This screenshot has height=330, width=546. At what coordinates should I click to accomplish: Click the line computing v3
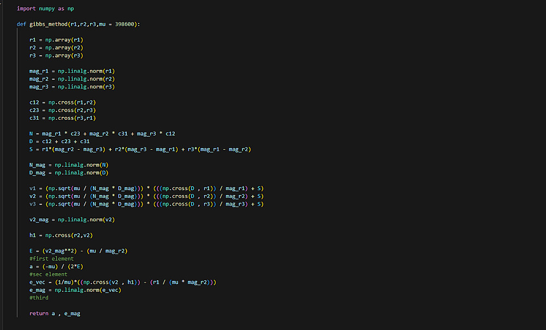coord(147,204)
